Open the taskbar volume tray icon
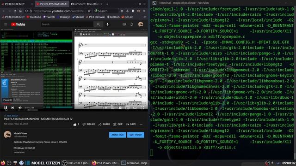This screenshot has height=166, width=296. point(272,163)
